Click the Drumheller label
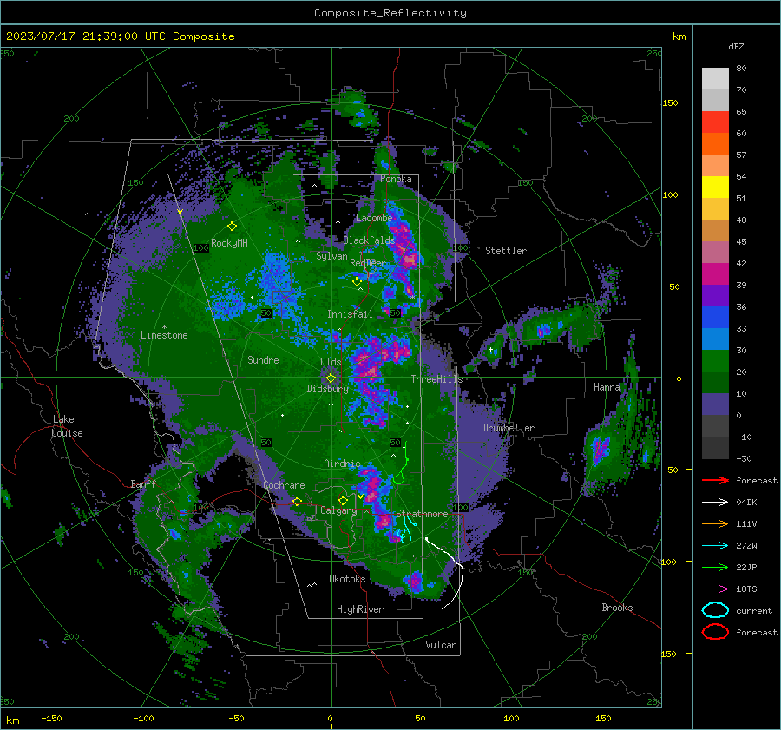This screenshot has width=781, height=730. 509,428
